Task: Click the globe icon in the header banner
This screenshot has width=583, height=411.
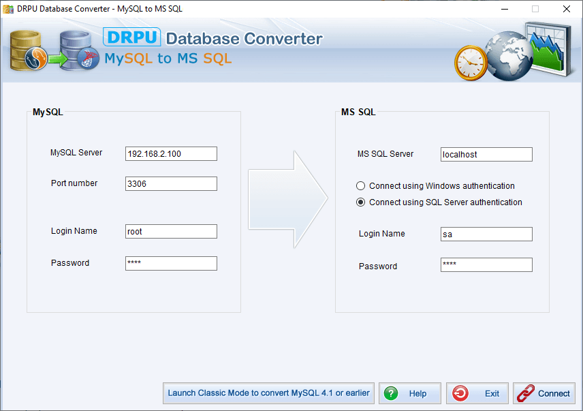Action: [x=509, y=56]
